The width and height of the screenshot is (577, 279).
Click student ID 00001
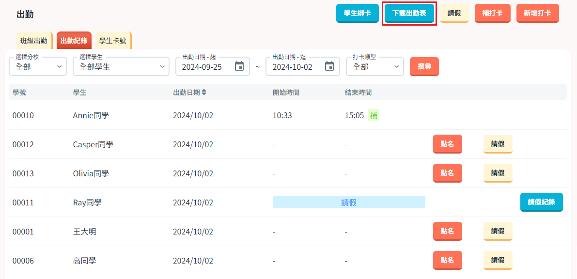pos(23,232)
